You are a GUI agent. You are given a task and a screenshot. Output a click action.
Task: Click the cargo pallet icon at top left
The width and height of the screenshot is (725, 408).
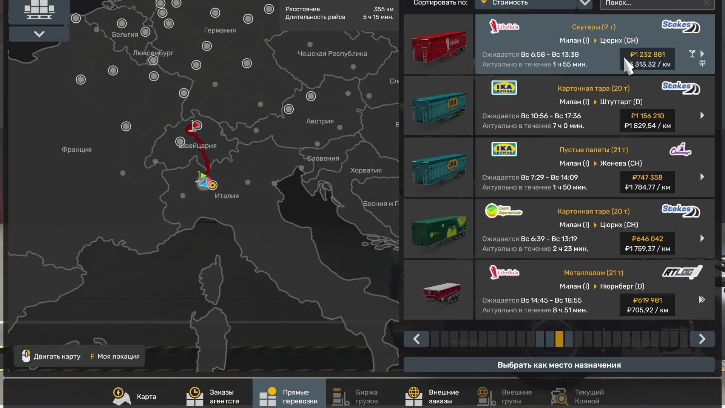(39, 10)
